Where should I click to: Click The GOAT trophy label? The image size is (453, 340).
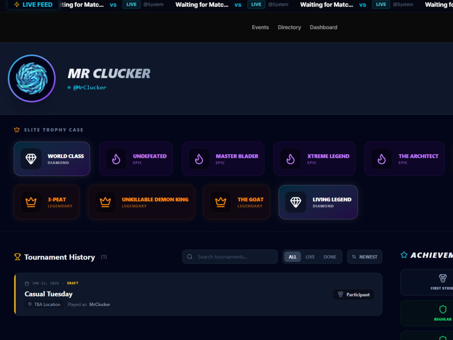click(x=251, y=199)
